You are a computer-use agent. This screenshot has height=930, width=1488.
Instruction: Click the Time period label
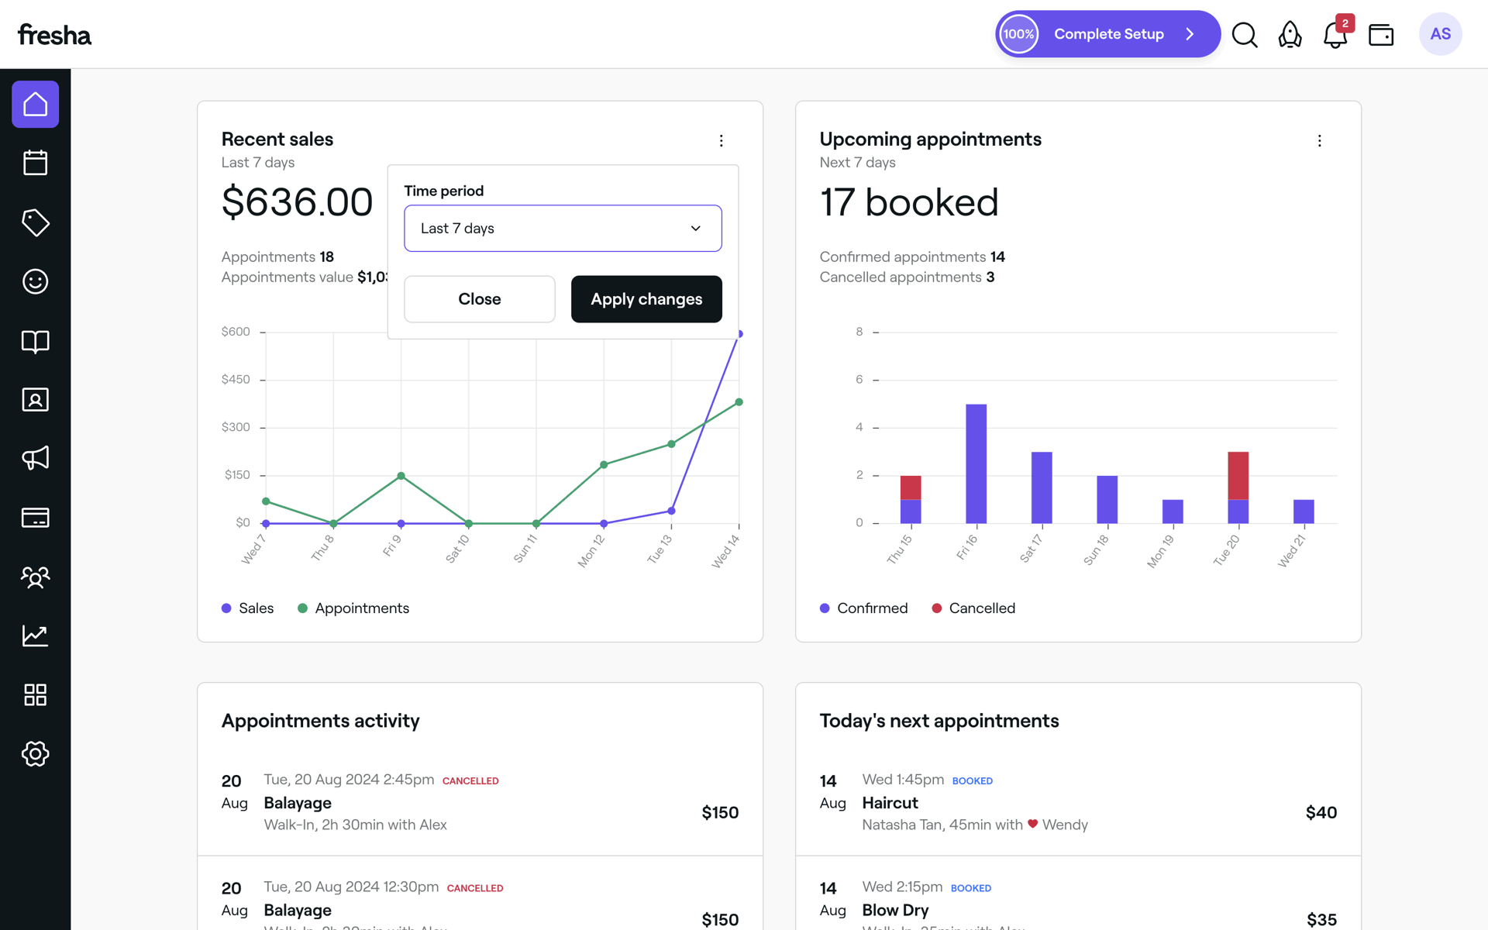pyautogui.click(x=443, y=191)
